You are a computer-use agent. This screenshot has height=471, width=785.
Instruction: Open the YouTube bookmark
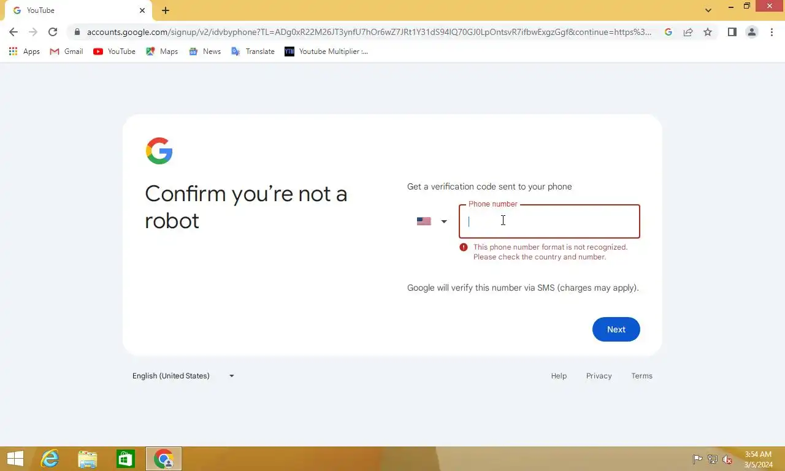(x=114, y=52)
